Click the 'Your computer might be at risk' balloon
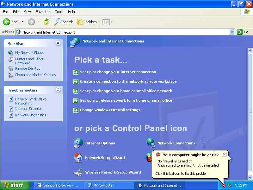253x190 pixels. [190, 164]
